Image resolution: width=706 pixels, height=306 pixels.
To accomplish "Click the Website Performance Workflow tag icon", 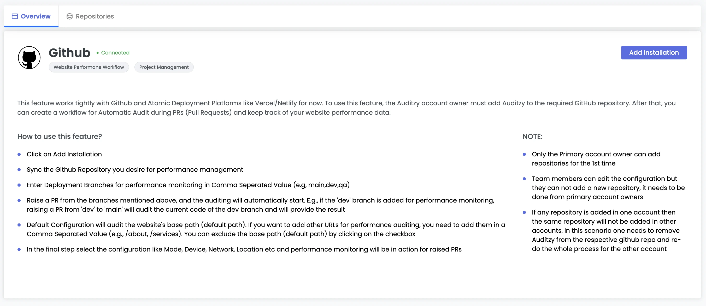I will [88, 67].
